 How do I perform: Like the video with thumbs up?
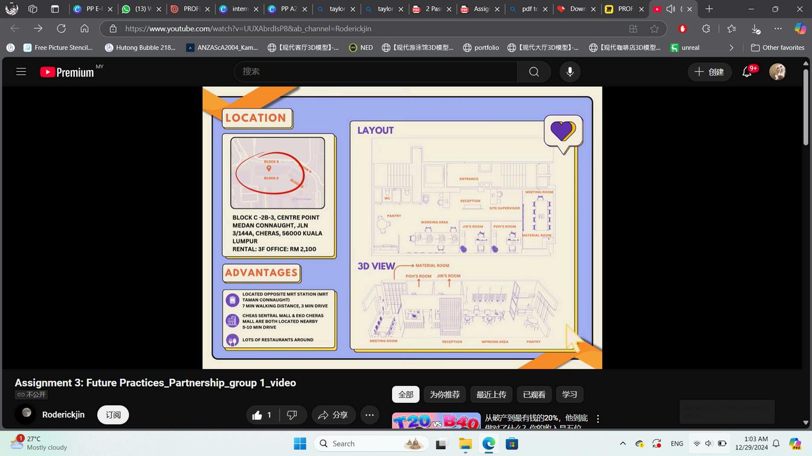(x=262, y=415)
